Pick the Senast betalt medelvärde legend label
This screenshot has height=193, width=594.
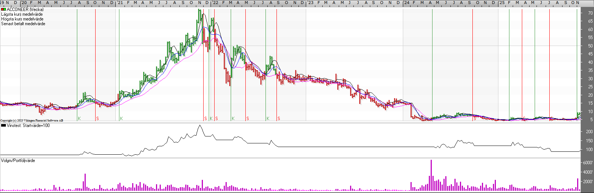click(23, 24)
